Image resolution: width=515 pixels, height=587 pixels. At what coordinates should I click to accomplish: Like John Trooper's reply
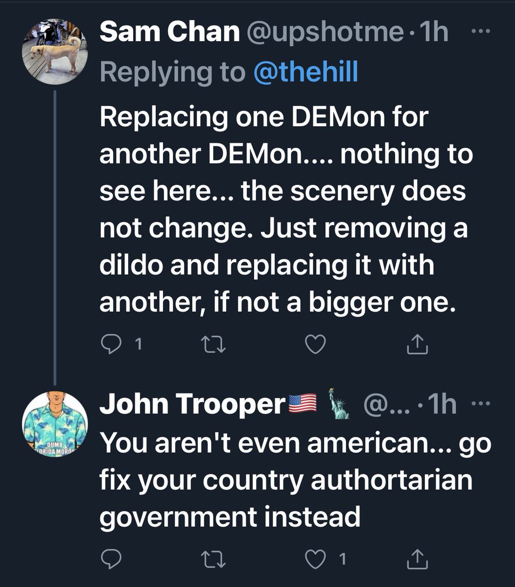[315, 559]
